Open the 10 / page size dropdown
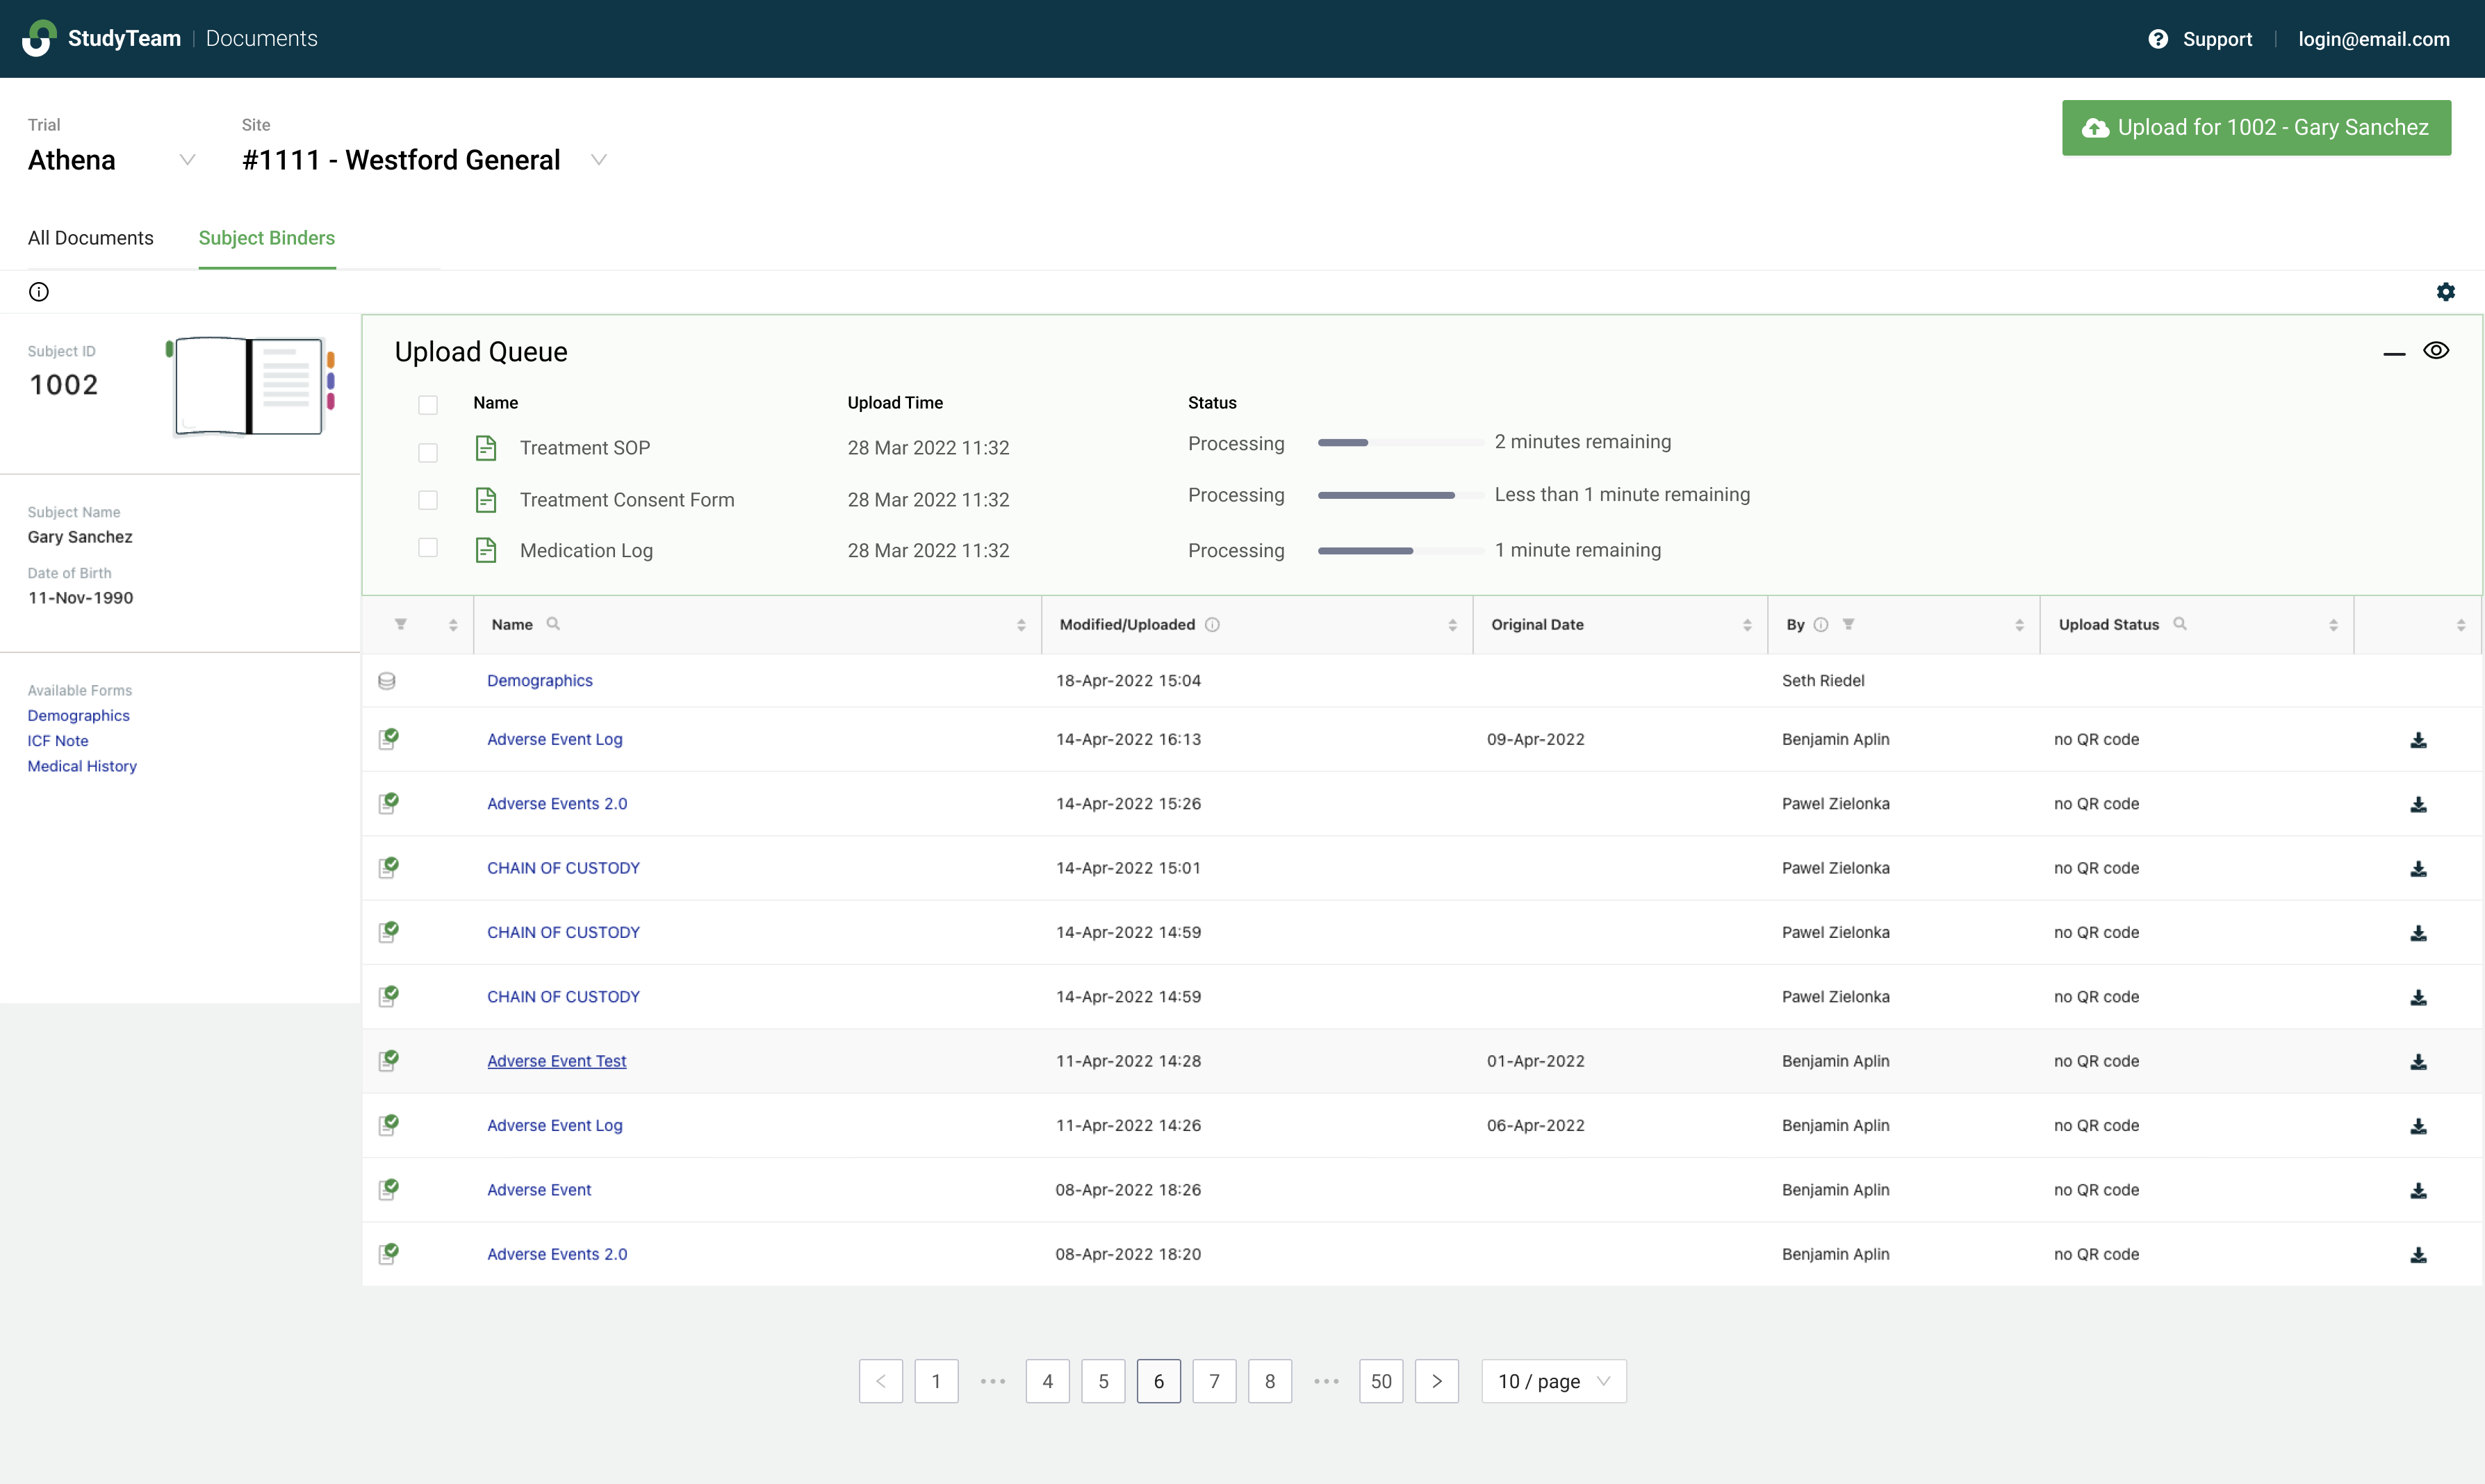This screenshot has width=2485, height=1484. click(x=1553, y=1381)
